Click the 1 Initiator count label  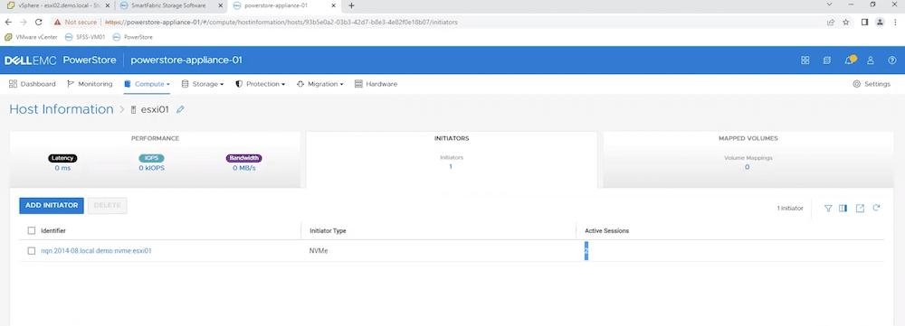(790, 209)
